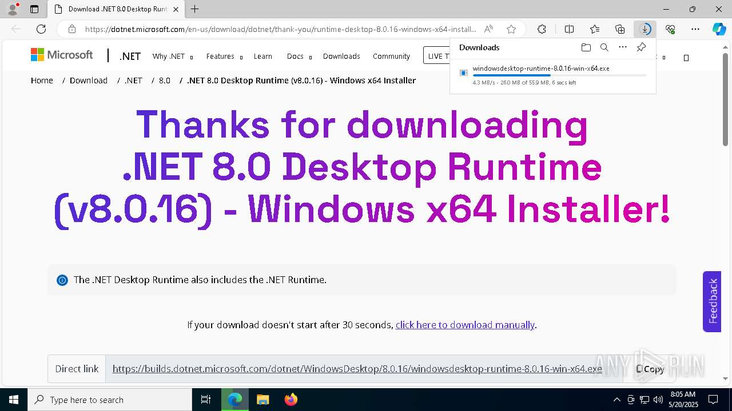Open the Learn nav item
The width and height of the screenshot is (732, 411).
click(262, 56)
